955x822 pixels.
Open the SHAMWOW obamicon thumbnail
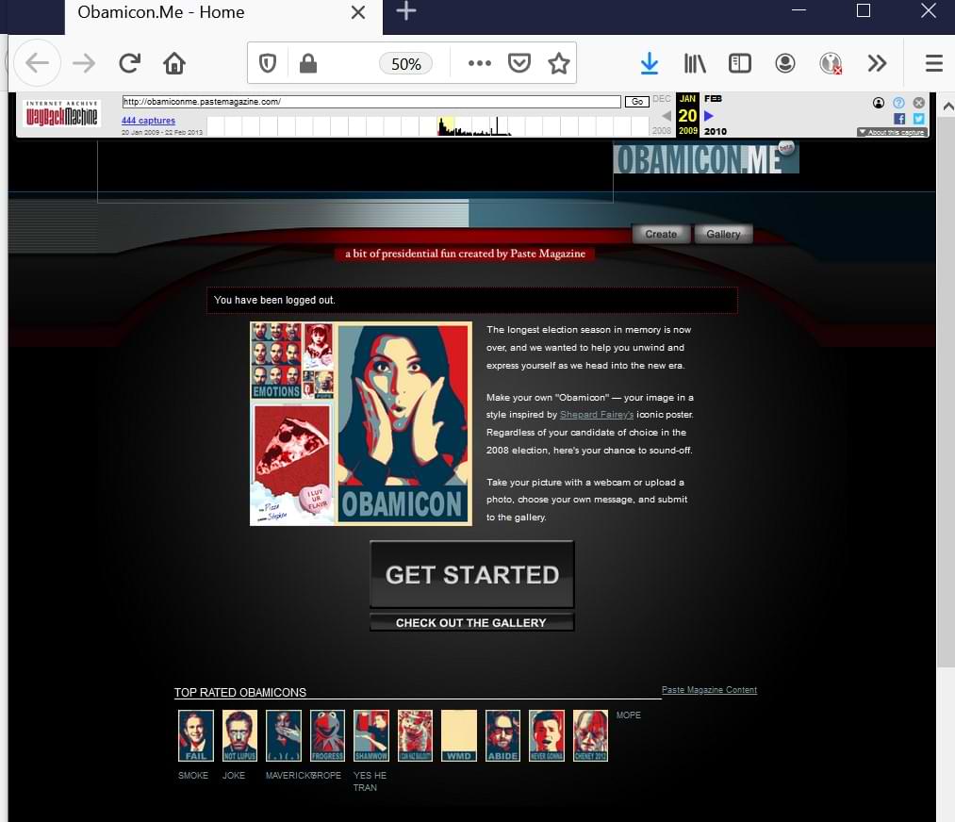tap(370, 735)
